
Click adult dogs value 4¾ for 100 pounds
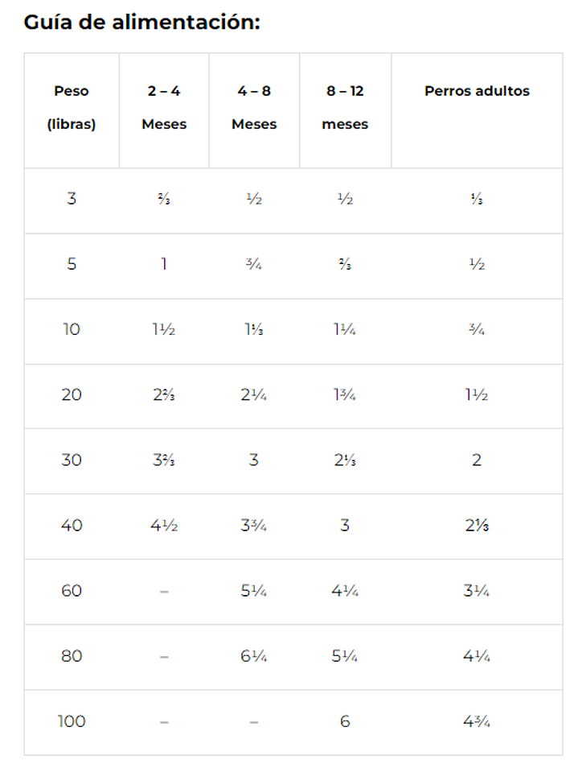477,721
